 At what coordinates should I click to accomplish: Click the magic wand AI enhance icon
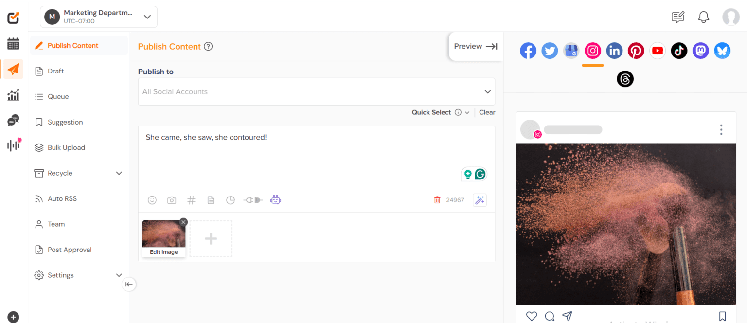click(480, 200)
